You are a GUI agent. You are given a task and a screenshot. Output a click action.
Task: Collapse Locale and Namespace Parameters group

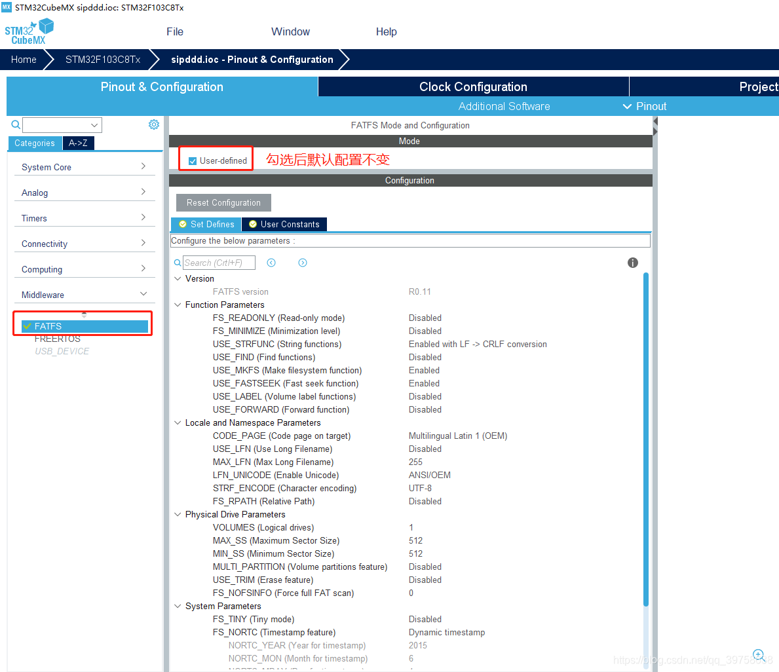178,422
